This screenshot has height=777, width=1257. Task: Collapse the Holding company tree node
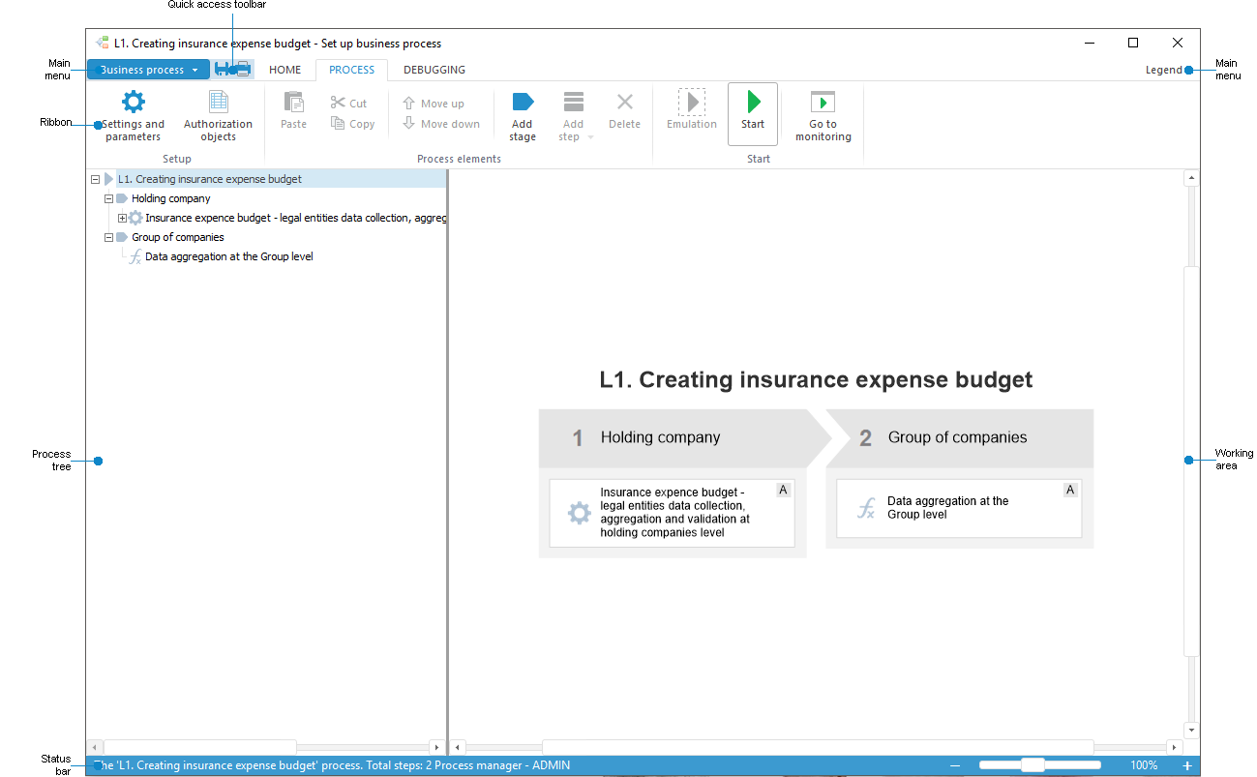108,198
